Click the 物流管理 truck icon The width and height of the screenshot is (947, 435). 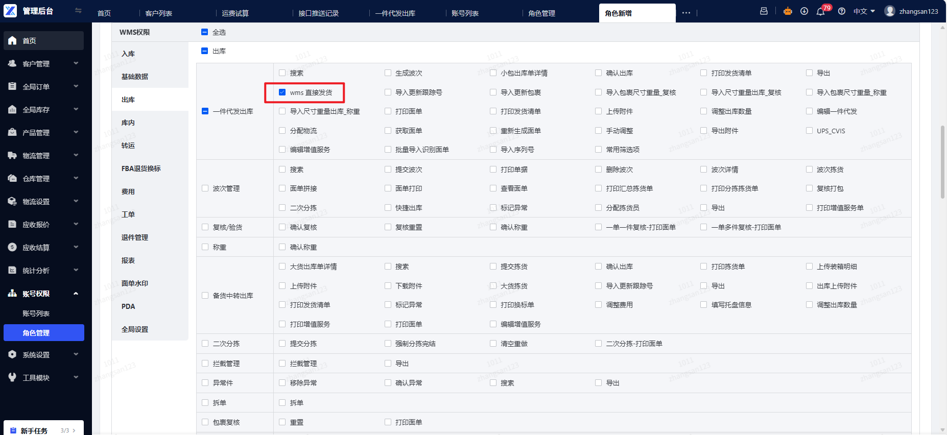(12, 155)
